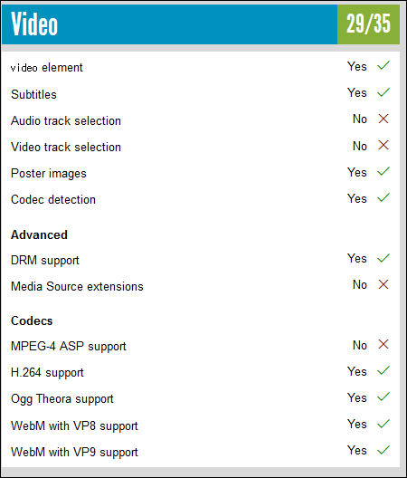
Task: Click red cross beside Video track selection
Action: point(383,145)
